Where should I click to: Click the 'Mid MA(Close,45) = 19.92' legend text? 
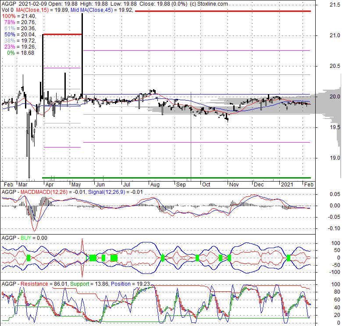[x=102, y=10]
